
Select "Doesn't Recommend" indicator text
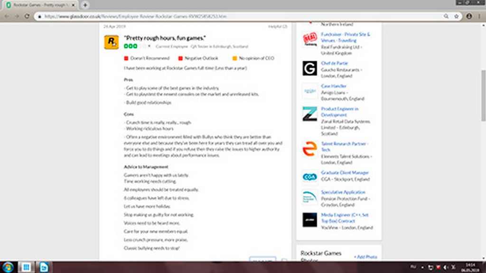tap(150, 58)
